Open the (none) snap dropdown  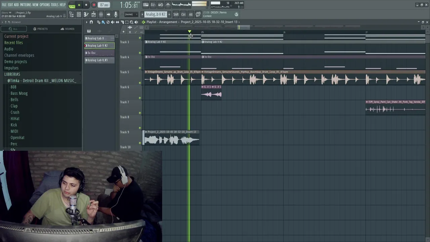pyautogui.click(x=131, y=14)
